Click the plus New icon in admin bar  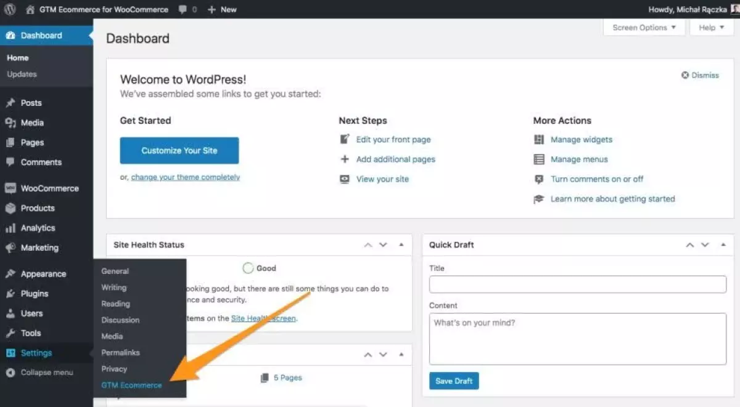click(x=212, y=10)
